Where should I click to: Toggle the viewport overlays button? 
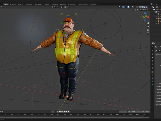coord(128,7)
